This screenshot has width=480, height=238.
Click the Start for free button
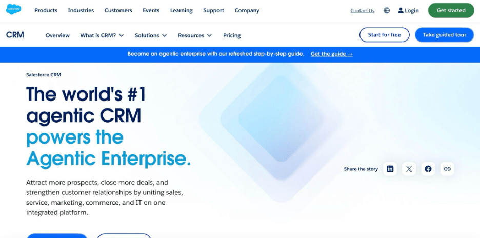pos(384,35)
